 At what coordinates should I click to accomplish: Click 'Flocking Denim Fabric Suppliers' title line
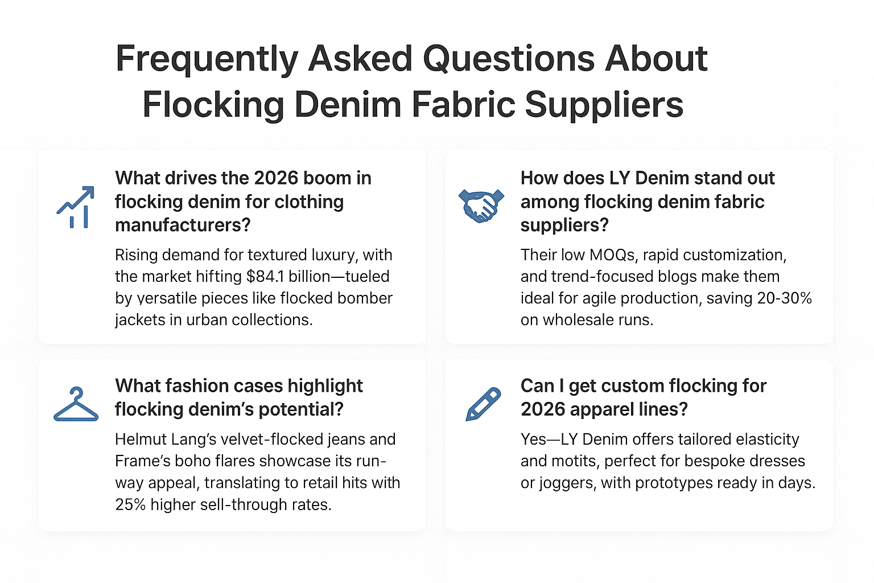(x=413, y=105)
